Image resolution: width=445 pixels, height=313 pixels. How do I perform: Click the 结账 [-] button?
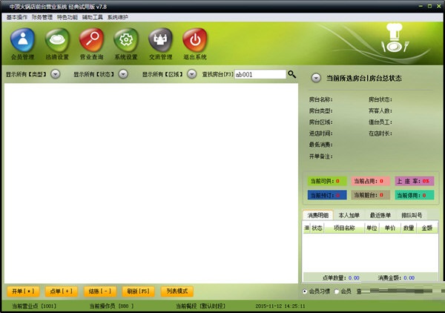[100, 291]
